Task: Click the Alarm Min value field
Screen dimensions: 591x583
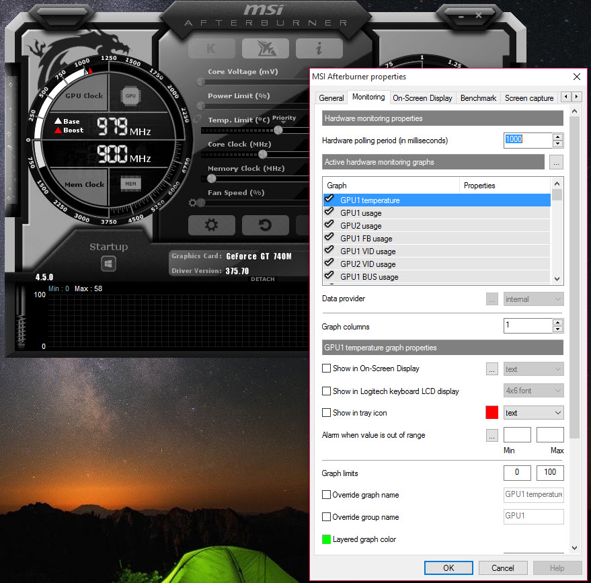Action: point(517,434)
